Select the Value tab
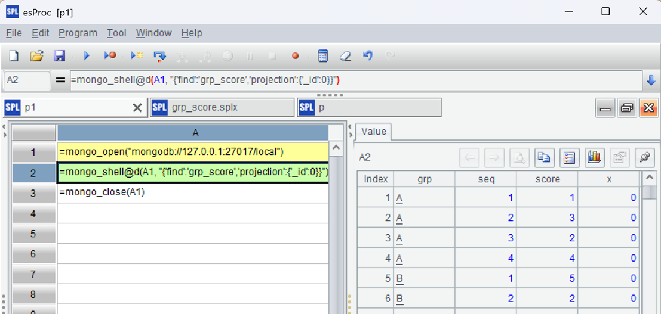661x314 pixels. click(374, 132)
